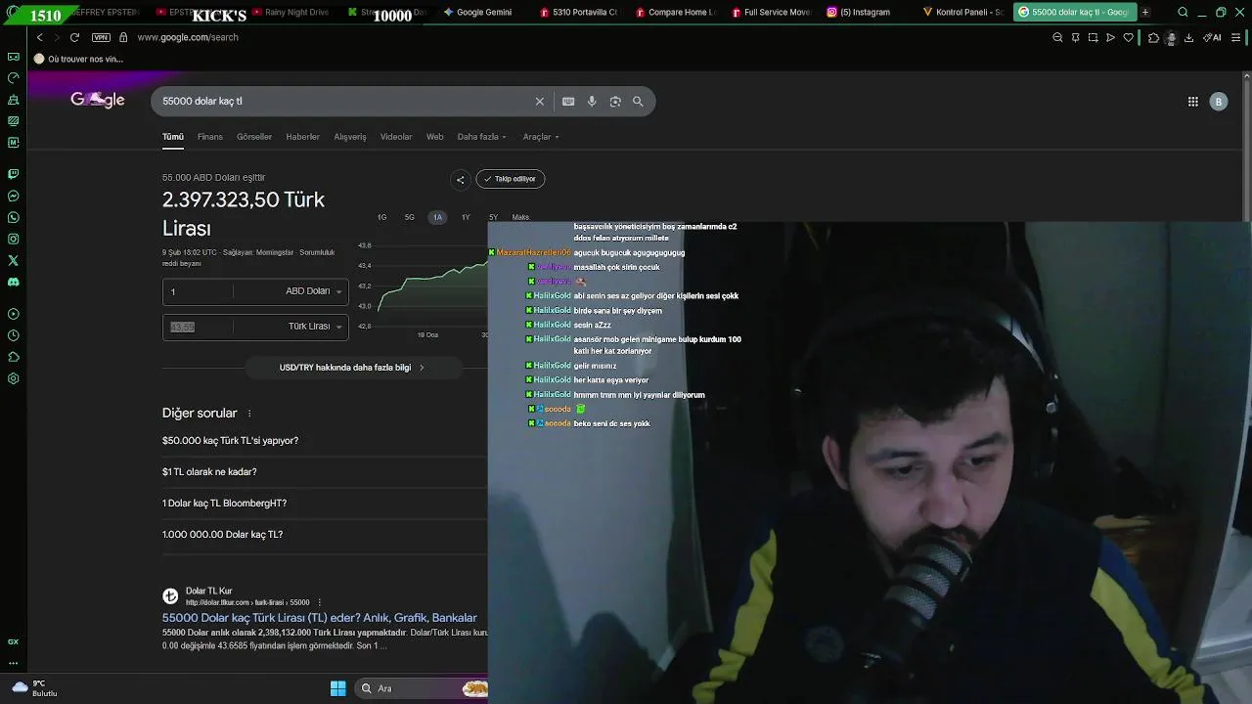Click the magnifier search button in Google
The width and height of the screenshot is (1252, 704).
click(x=638, y=101)
